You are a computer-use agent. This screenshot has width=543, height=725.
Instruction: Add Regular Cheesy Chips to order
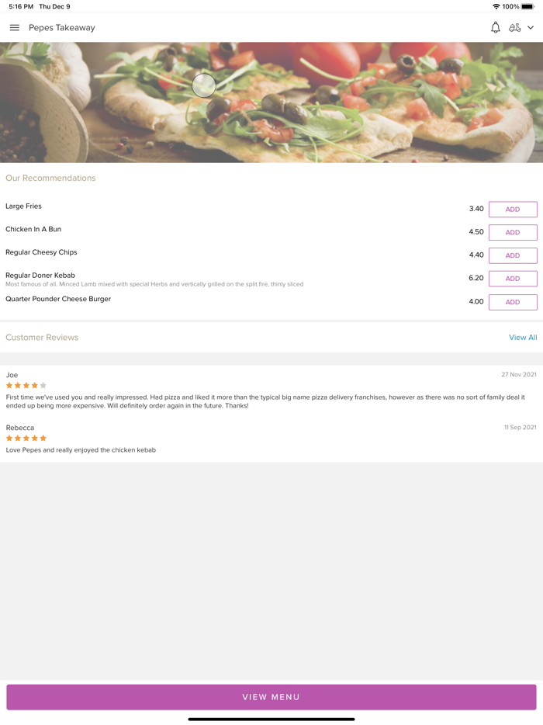[x=512, y=255]
